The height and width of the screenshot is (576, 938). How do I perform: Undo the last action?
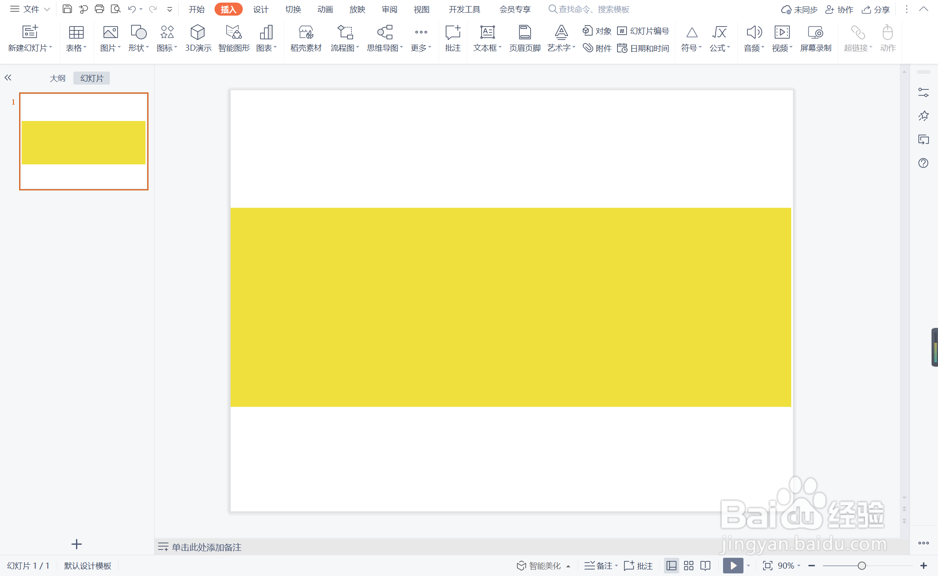(132, 9)
